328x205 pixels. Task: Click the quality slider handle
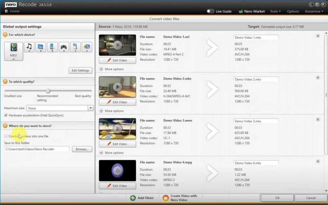click(x=48, y=91)
